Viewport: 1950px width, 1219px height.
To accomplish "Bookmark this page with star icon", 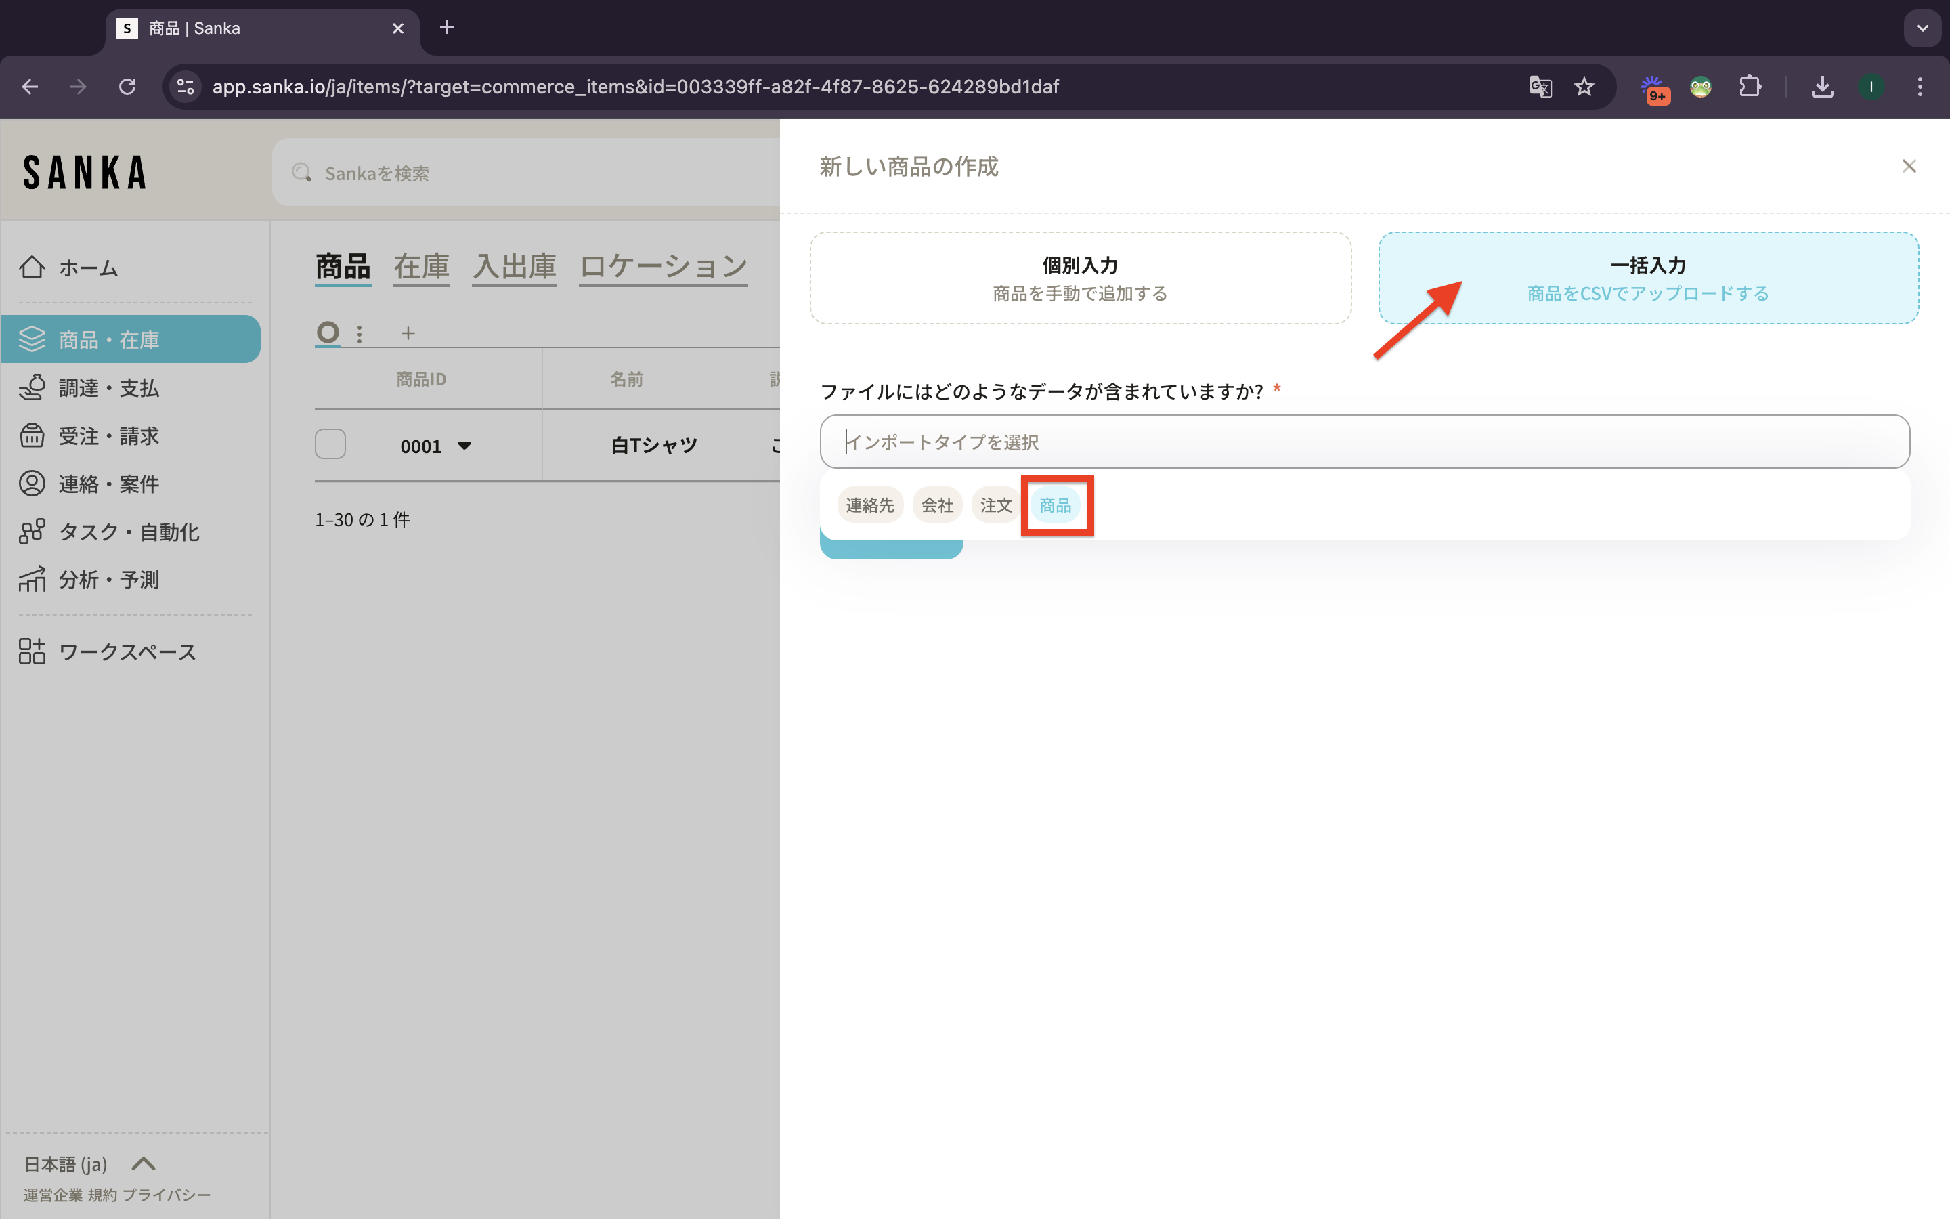I will point(1584,86).
